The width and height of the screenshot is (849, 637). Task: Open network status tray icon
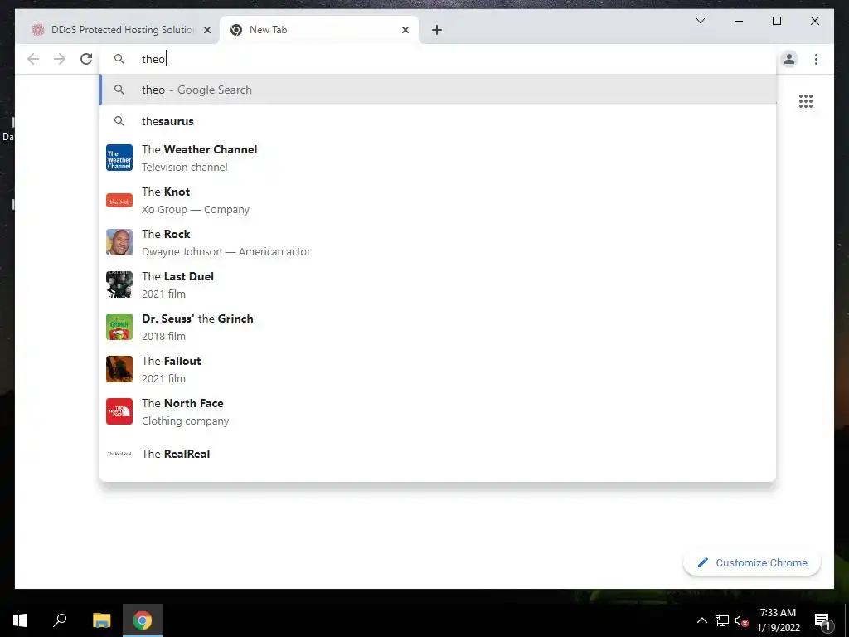pos(722,620)
